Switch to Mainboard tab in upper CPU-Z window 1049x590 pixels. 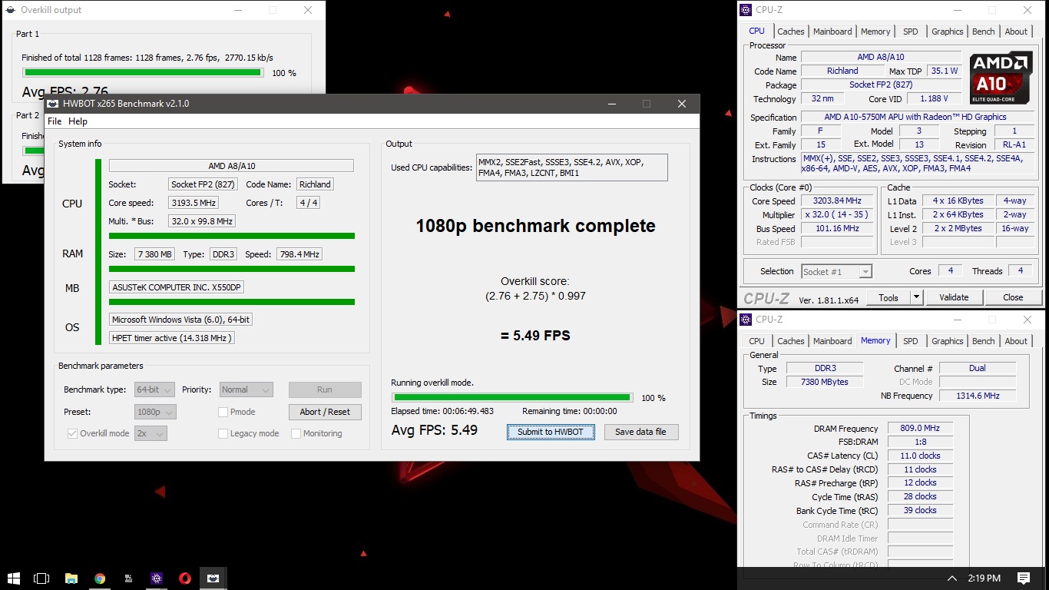[832, 31]
